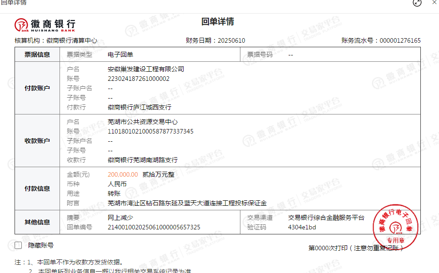Click the 票据信息 row header cell
Image resolution: width=439 pixels, height=273 pixels.
[x=37, y=55]
